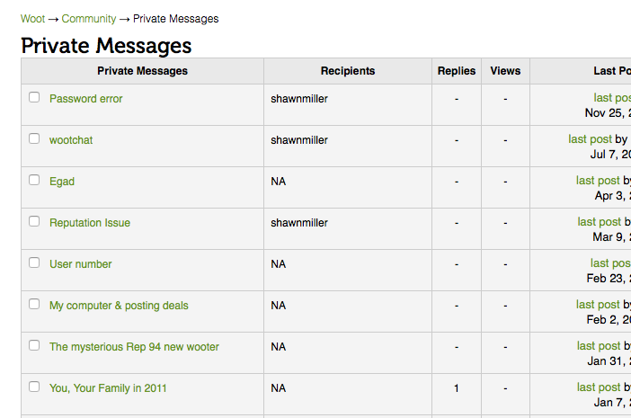Go to Woot breadcrumb link
631x418 pixels.
[32, 19]
